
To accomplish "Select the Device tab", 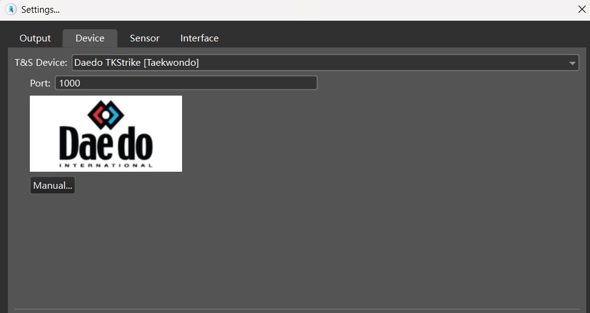I will pyautogui.click(x=90, y=38).
